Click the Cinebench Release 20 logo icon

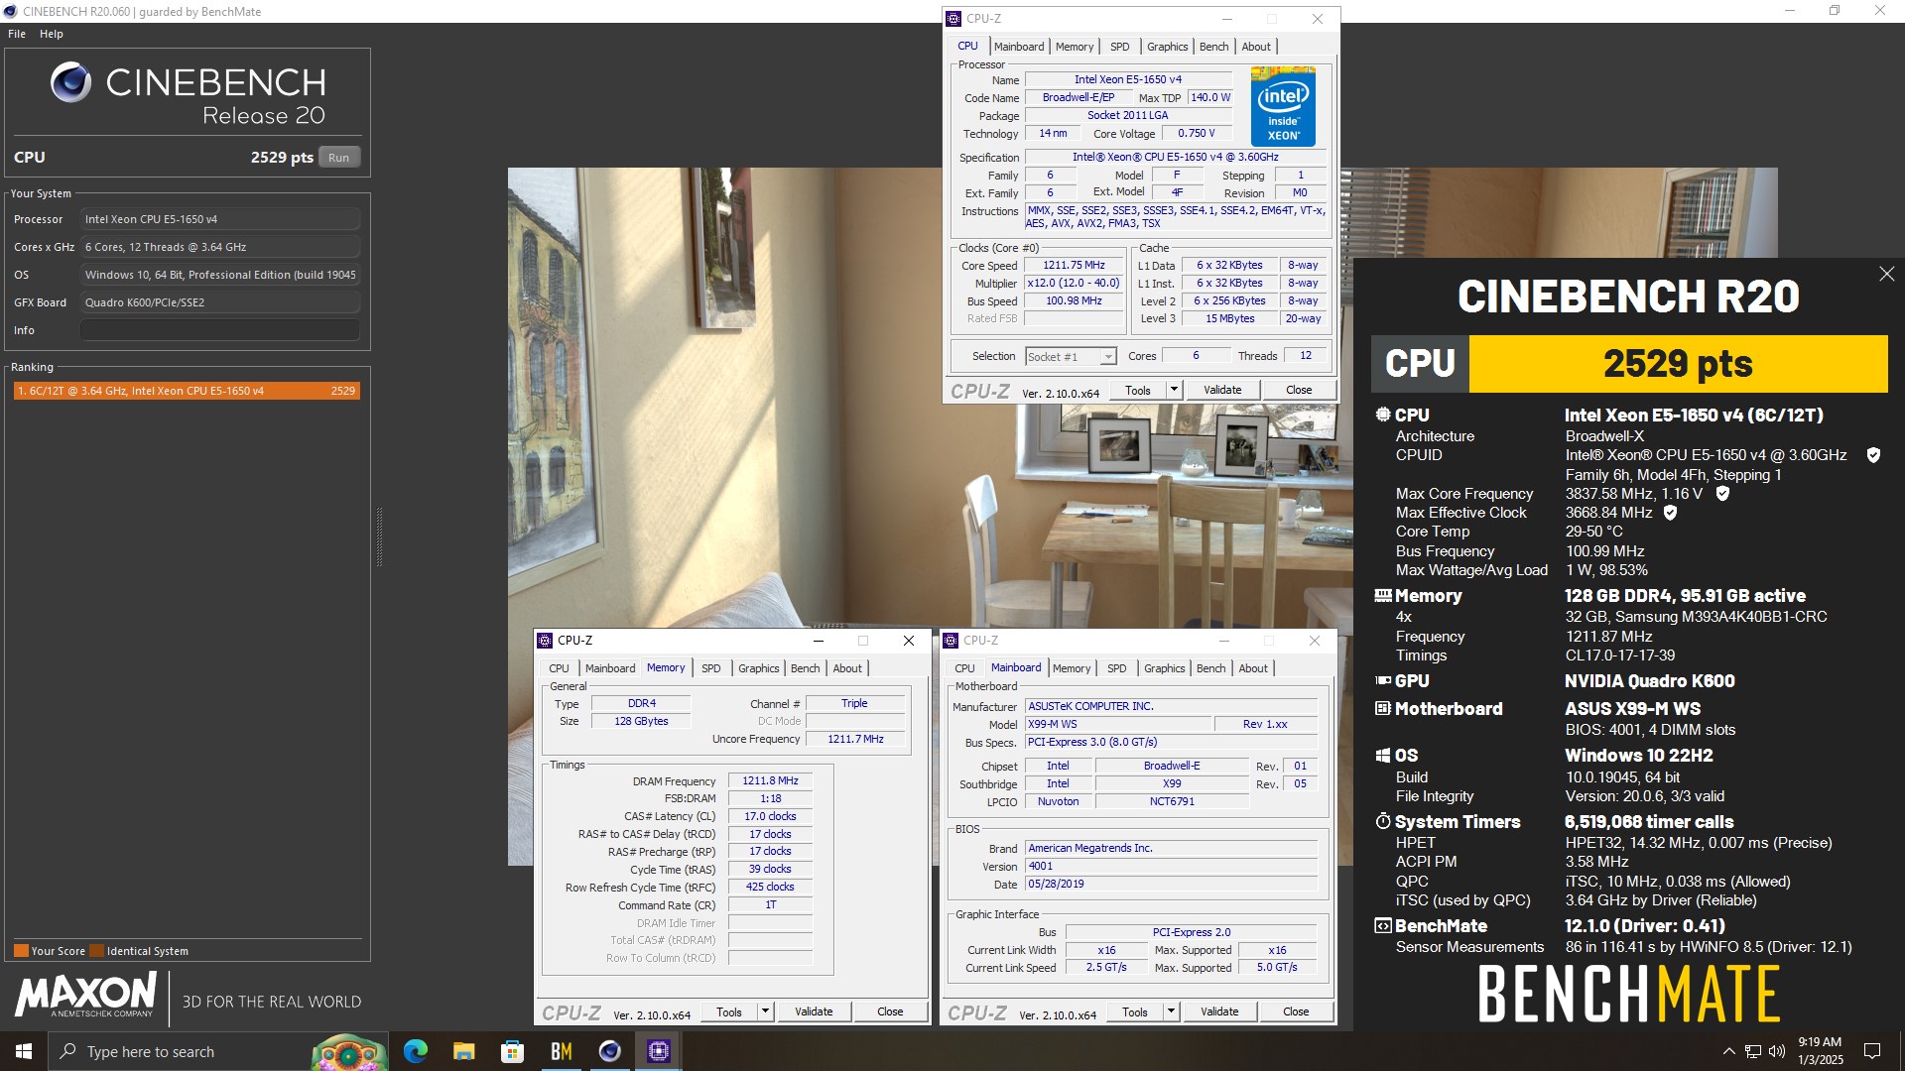[x=71, y=82]
